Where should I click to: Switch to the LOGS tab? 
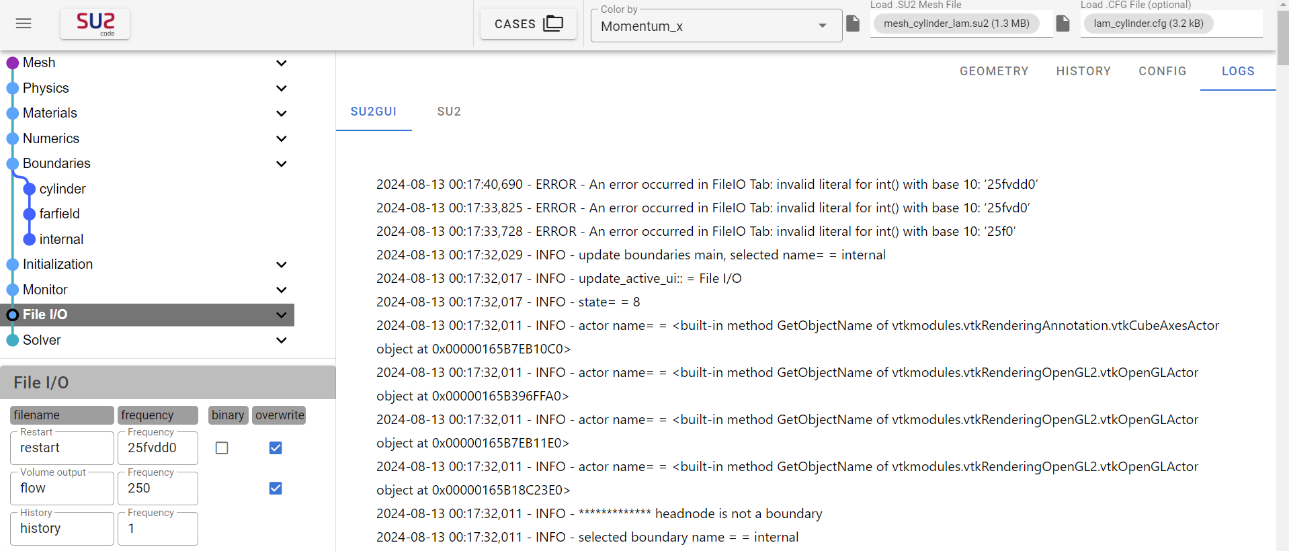click(1237, 71)
